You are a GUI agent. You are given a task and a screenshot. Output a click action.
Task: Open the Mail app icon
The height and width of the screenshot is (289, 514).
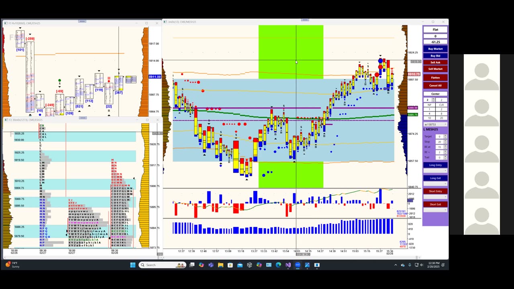point(240,265)
